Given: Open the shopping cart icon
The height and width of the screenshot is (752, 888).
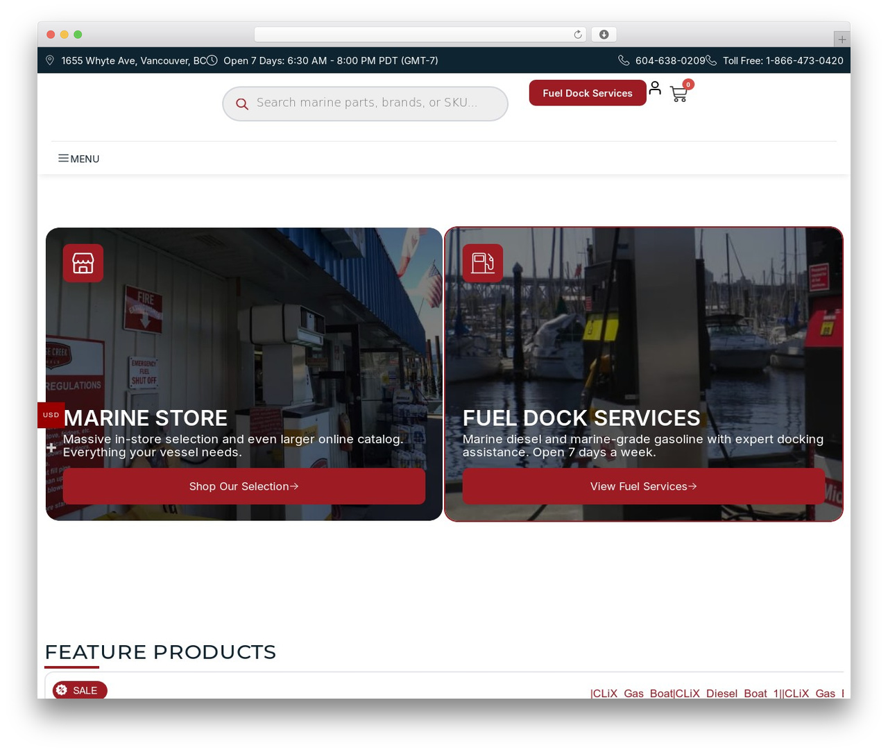Looking at the screenshot, I should (x=678, y=94).
